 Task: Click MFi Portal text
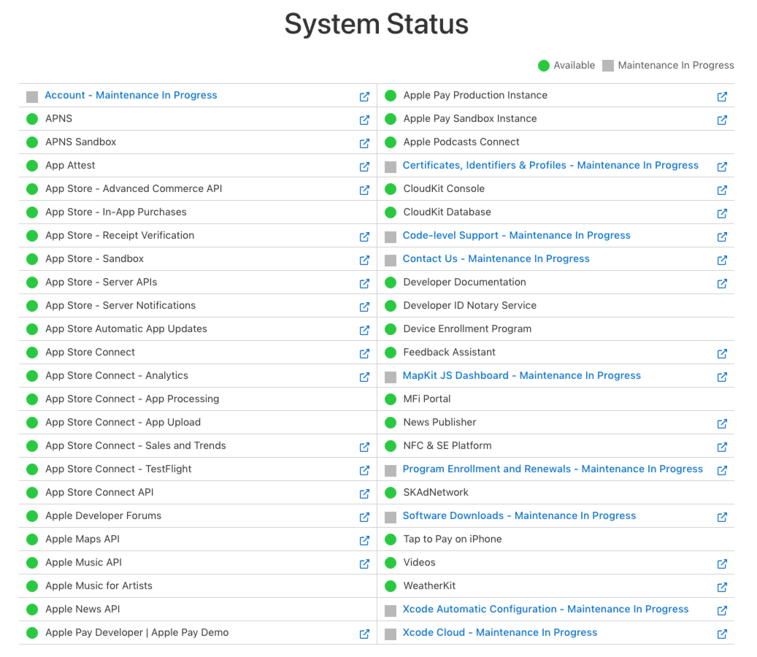coord(427,399)
